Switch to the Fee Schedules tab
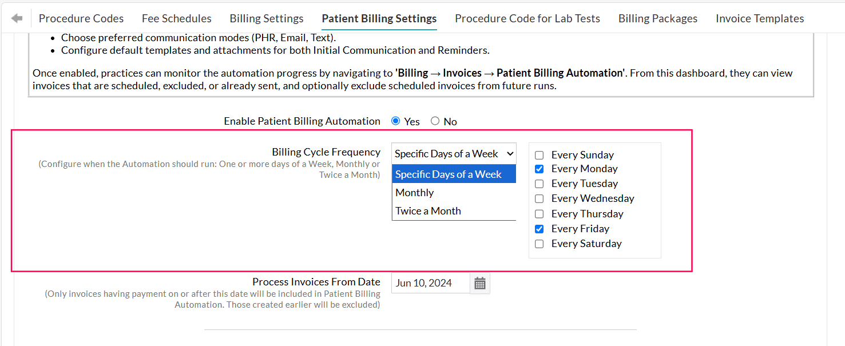845x346 pixels. [x=176, y=18]
